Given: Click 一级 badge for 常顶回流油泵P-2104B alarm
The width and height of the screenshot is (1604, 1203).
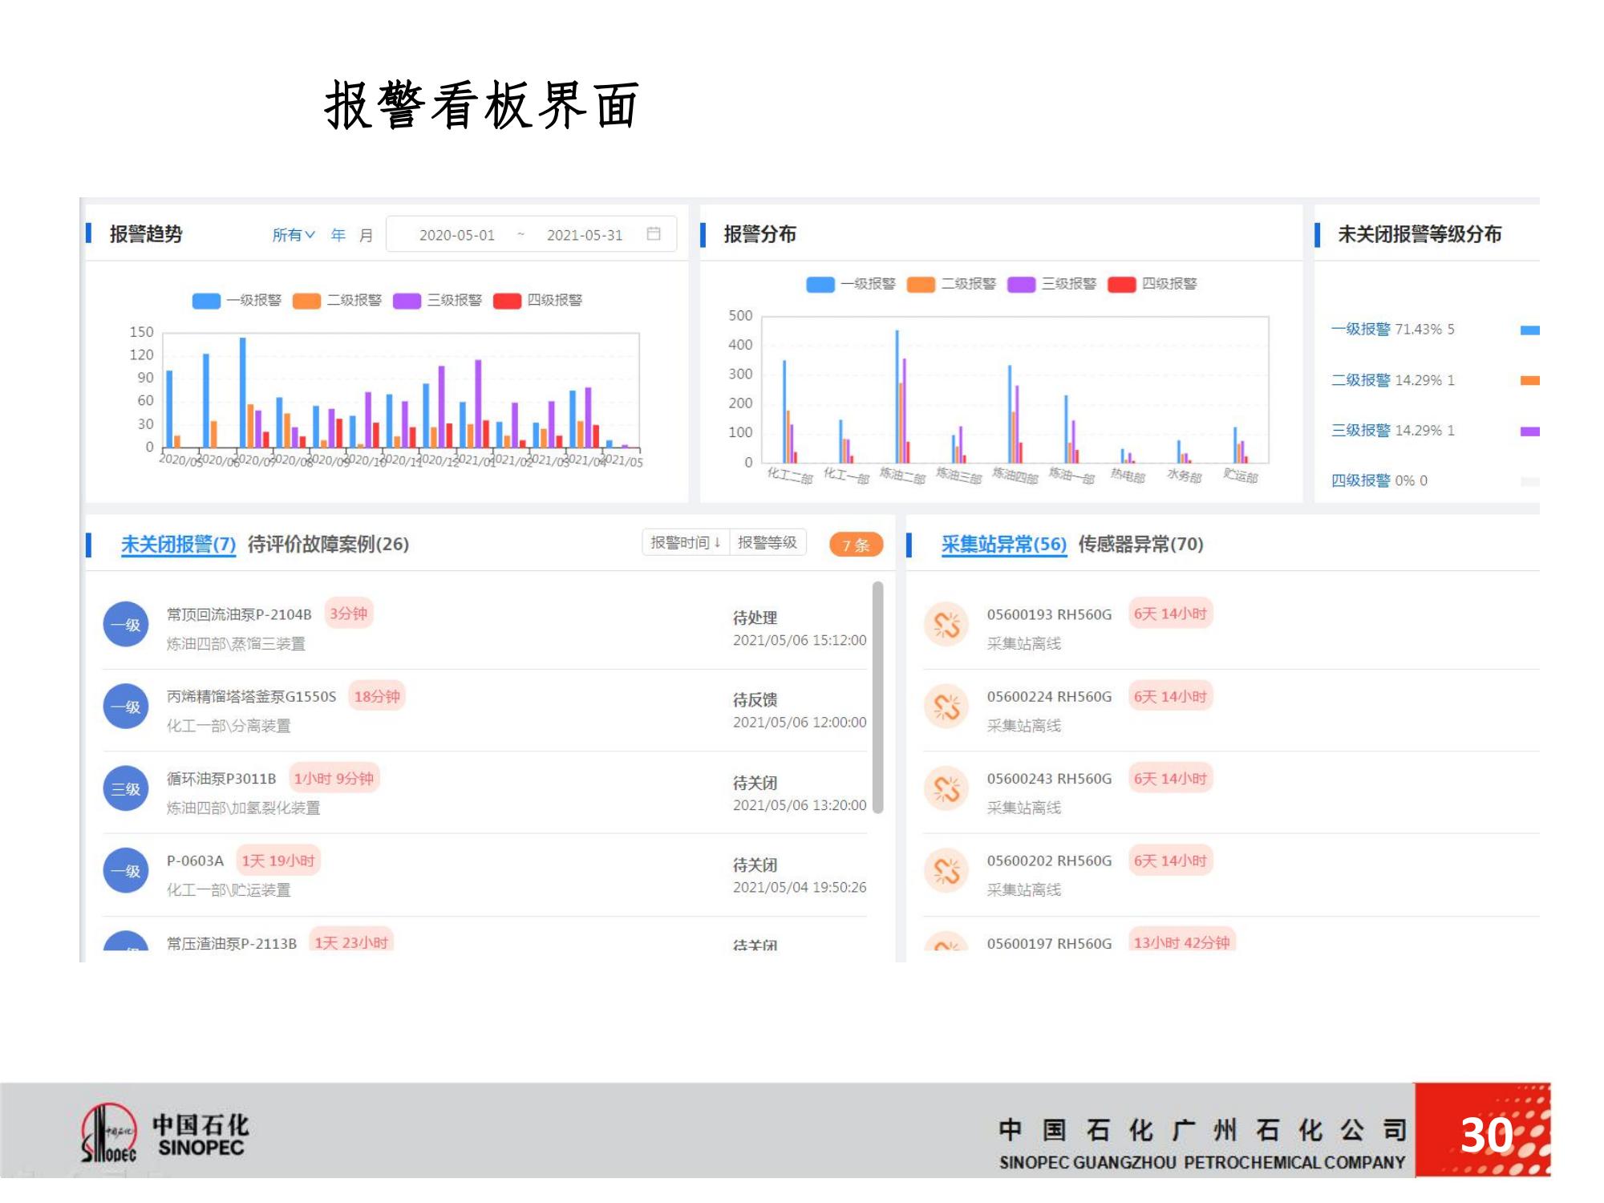Looking at the screenshot, I should pos(126,624).
